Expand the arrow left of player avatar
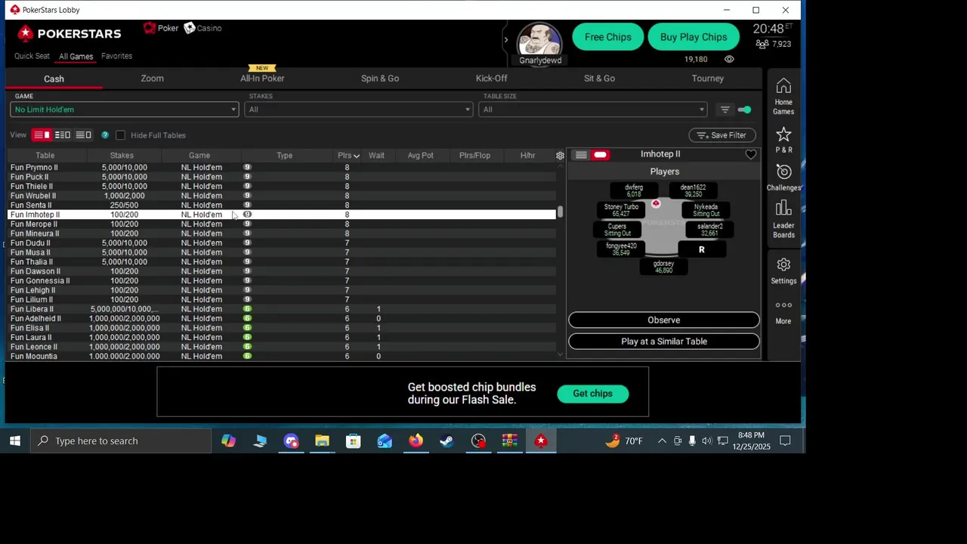Image resolution: width=967 pixels, height=544 pixels. [506, 39]
